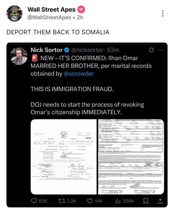
Task: Tap the repost arrows icon
Action: [62, 201]
